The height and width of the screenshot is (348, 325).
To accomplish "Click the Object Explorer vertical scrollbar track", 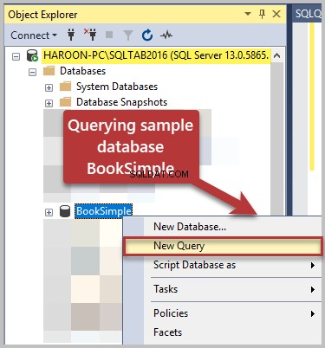I will pyautogui.click(x=277, y=139).
